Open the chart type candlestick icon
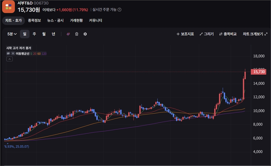This screenshot has width=271, height=166. tap(68, 34)
